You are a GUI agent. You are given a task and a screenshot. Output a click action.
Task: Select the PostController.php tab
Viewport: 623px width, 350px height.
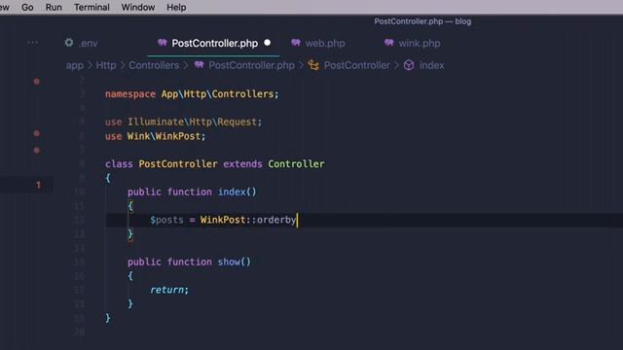(x=214, y=43)
